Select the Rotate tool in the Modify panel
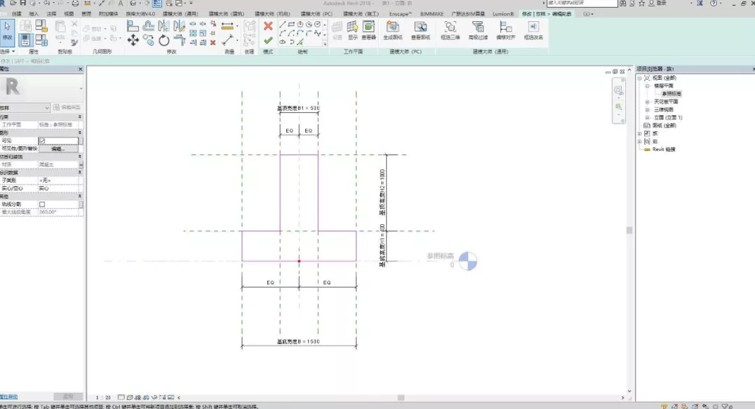The height and width of the screenshot is (409, 755). (164, 40)
